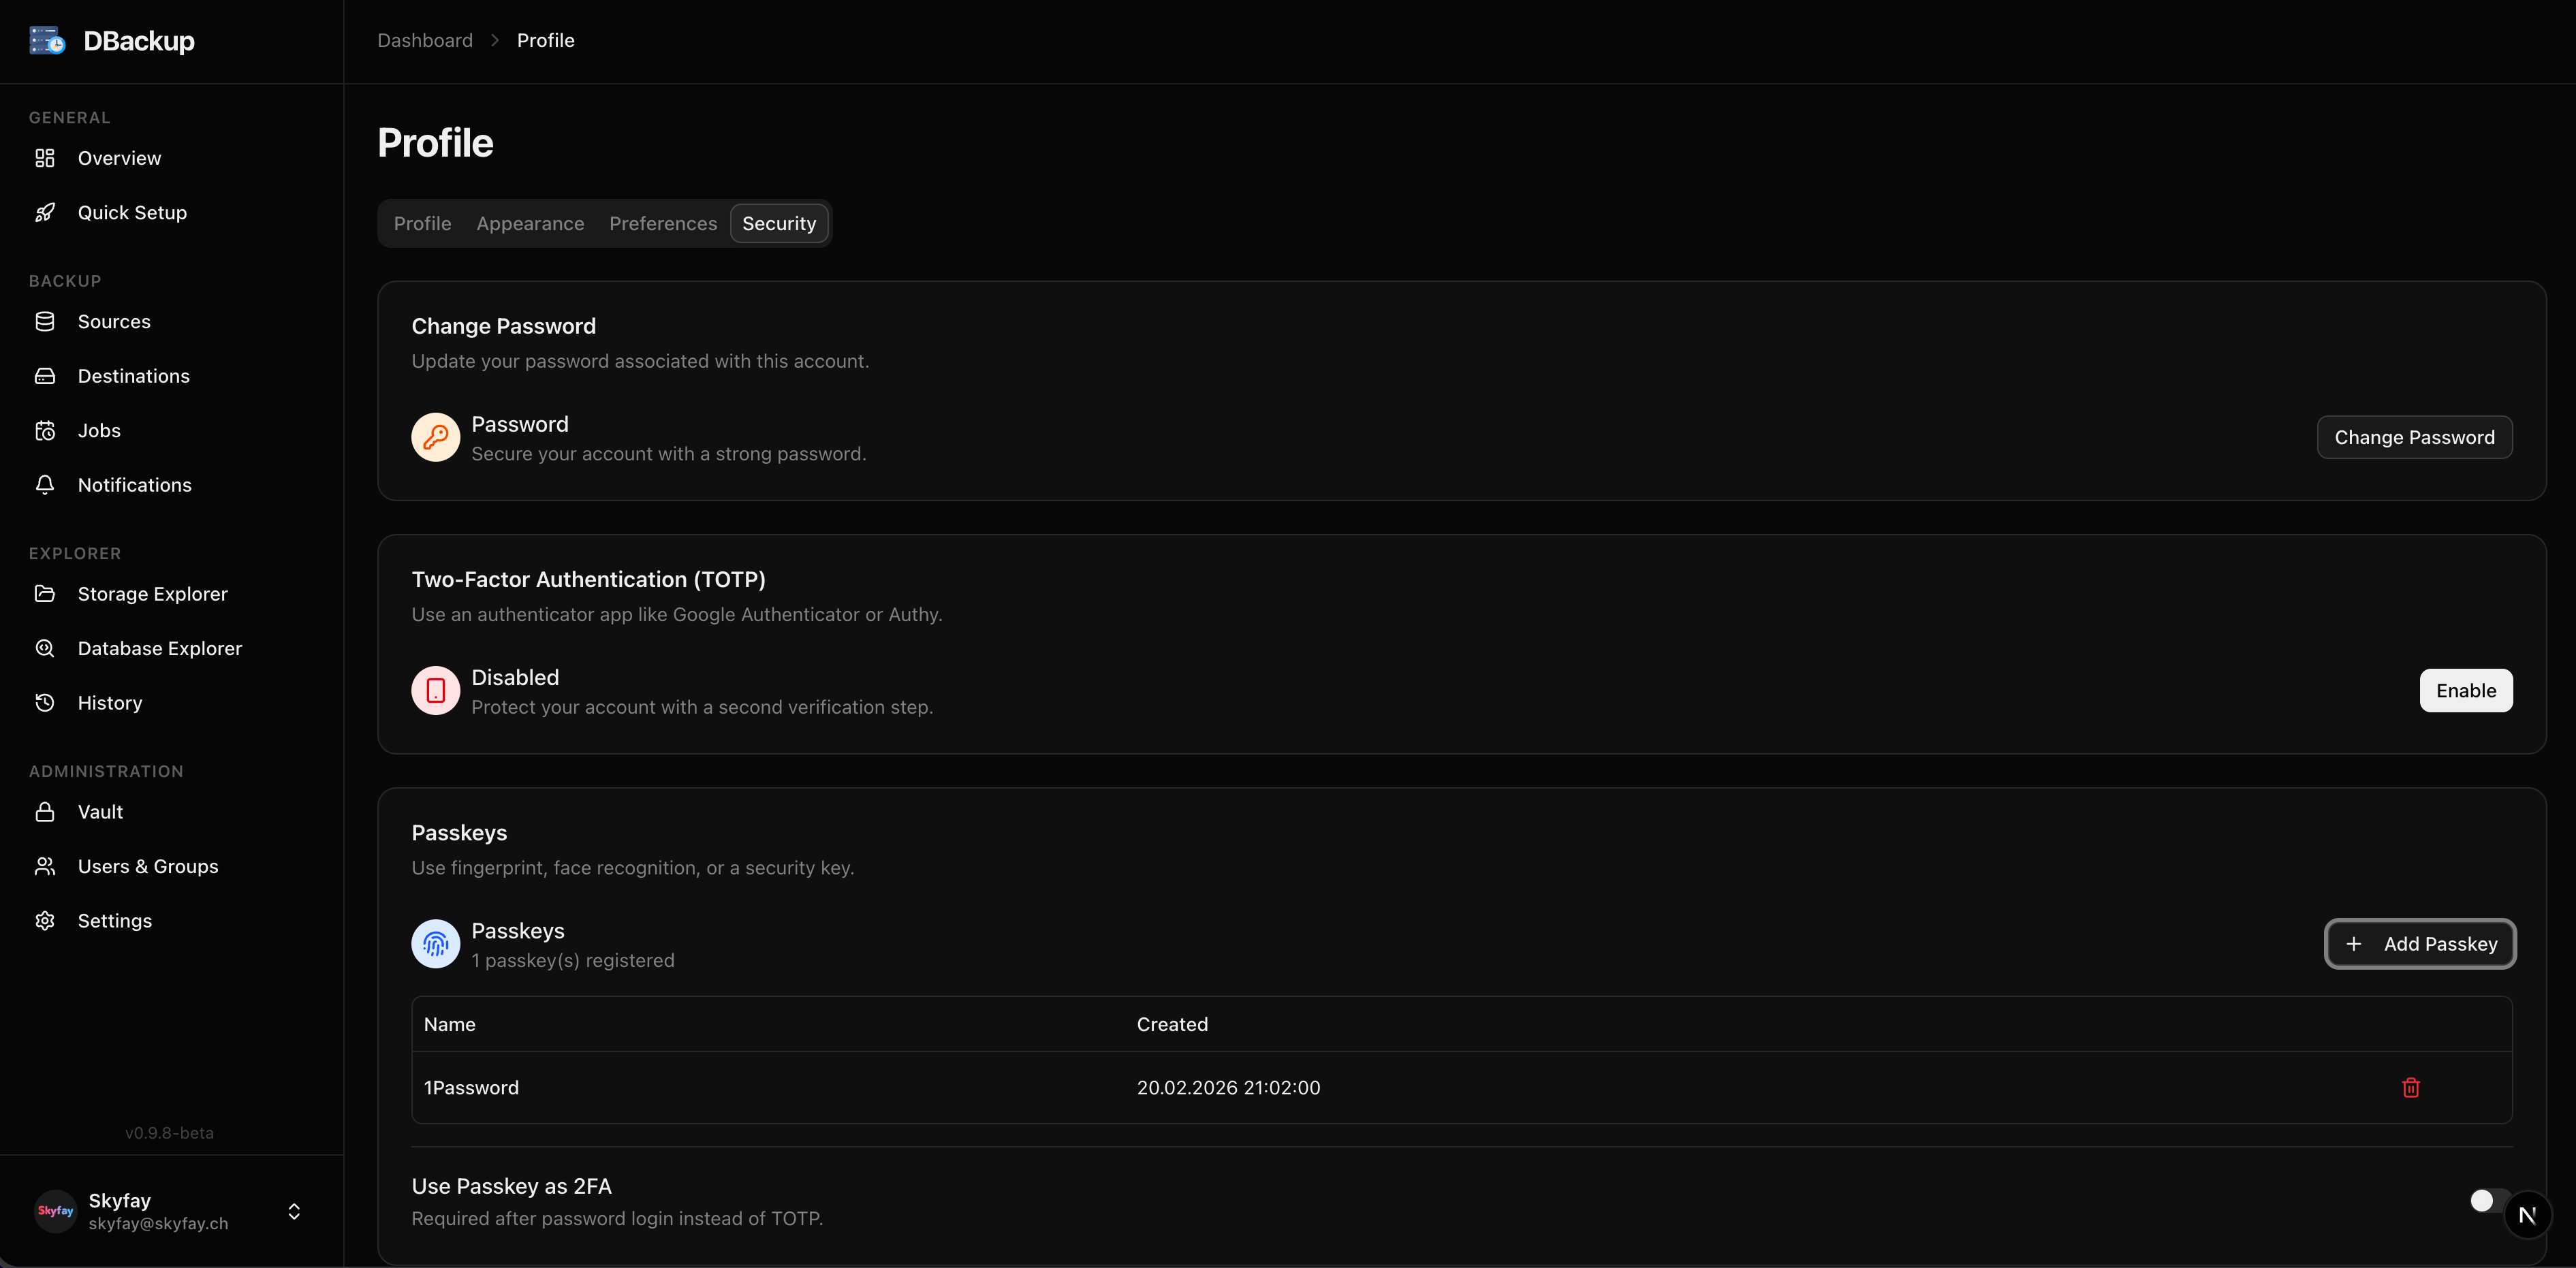Screen dimensions: 2576x1268
Task: Open the Preferences tab
Action: (x=663, y=223)
